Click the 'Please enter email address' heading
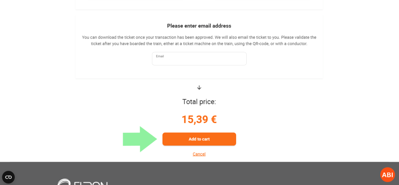 [x=199, y=26]
